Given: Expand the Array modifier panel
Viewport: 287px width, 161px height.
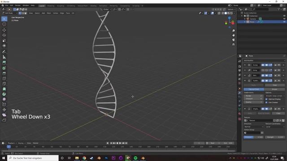Looking at the screenshot, I should point(245,70).
